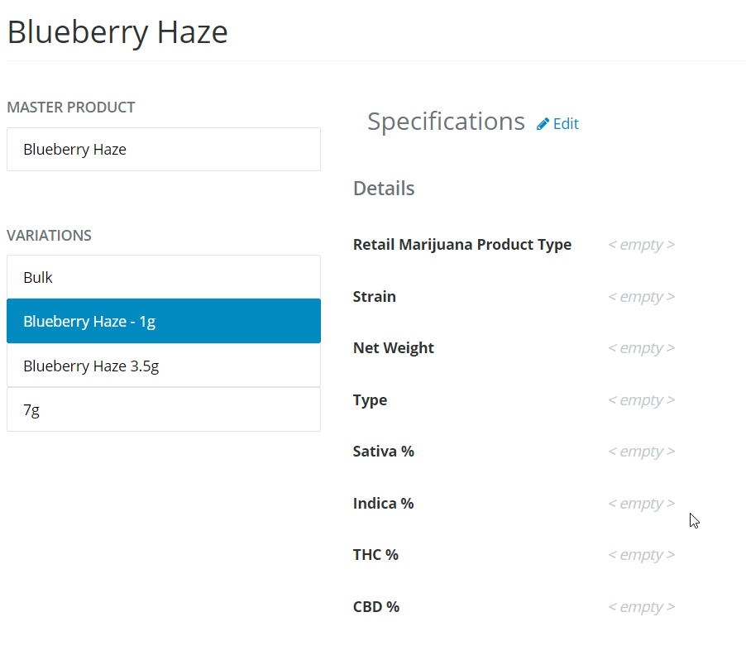
Task: Click the Specifications heading
Action: pos(446,121)
